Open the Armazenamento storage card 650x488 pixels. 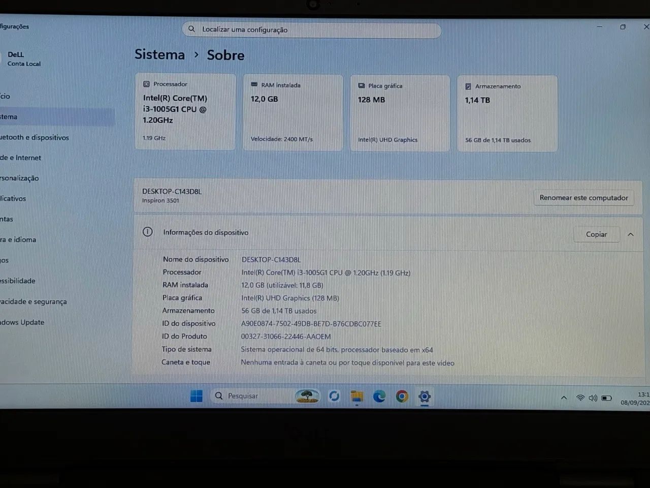click(507, 113)
